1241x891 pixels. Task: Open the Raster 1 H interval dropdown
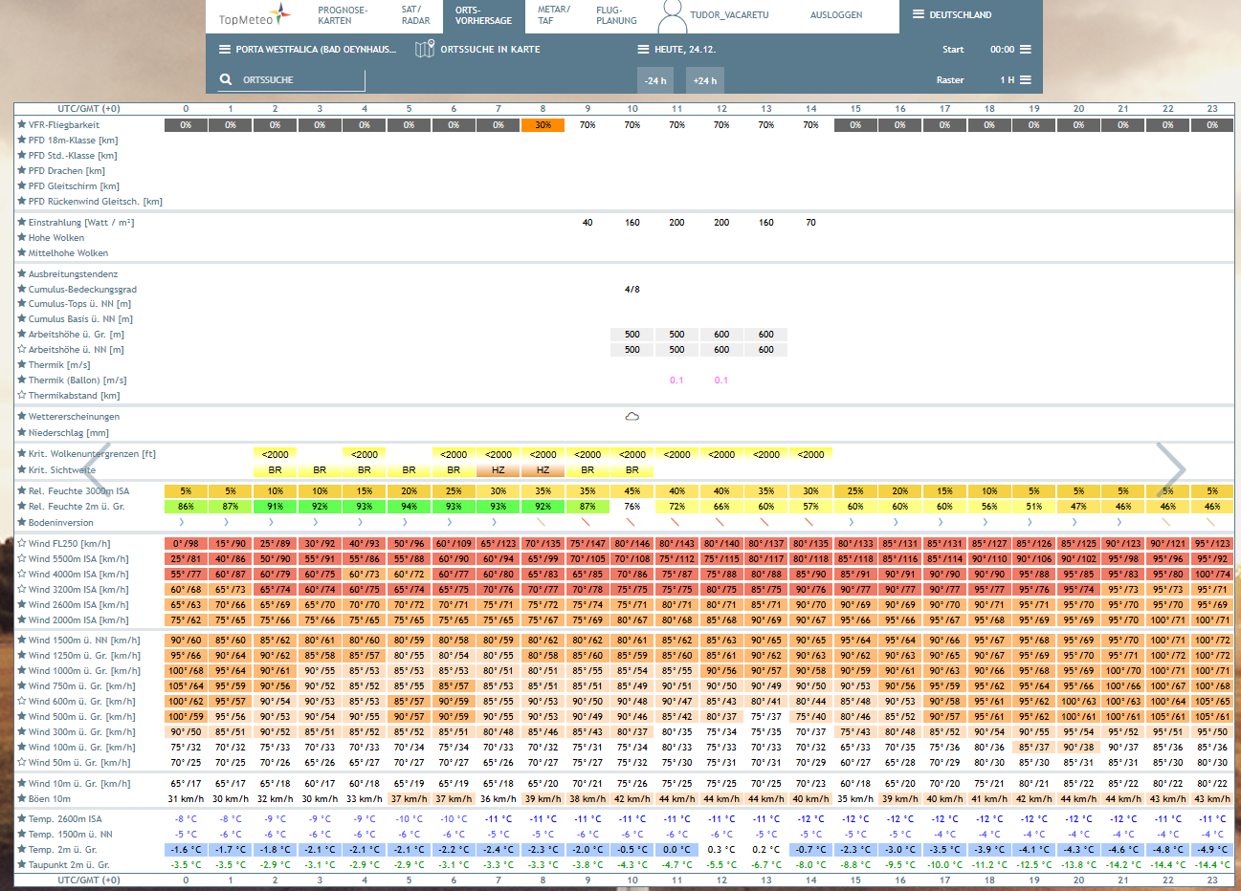click(1015, 80)
